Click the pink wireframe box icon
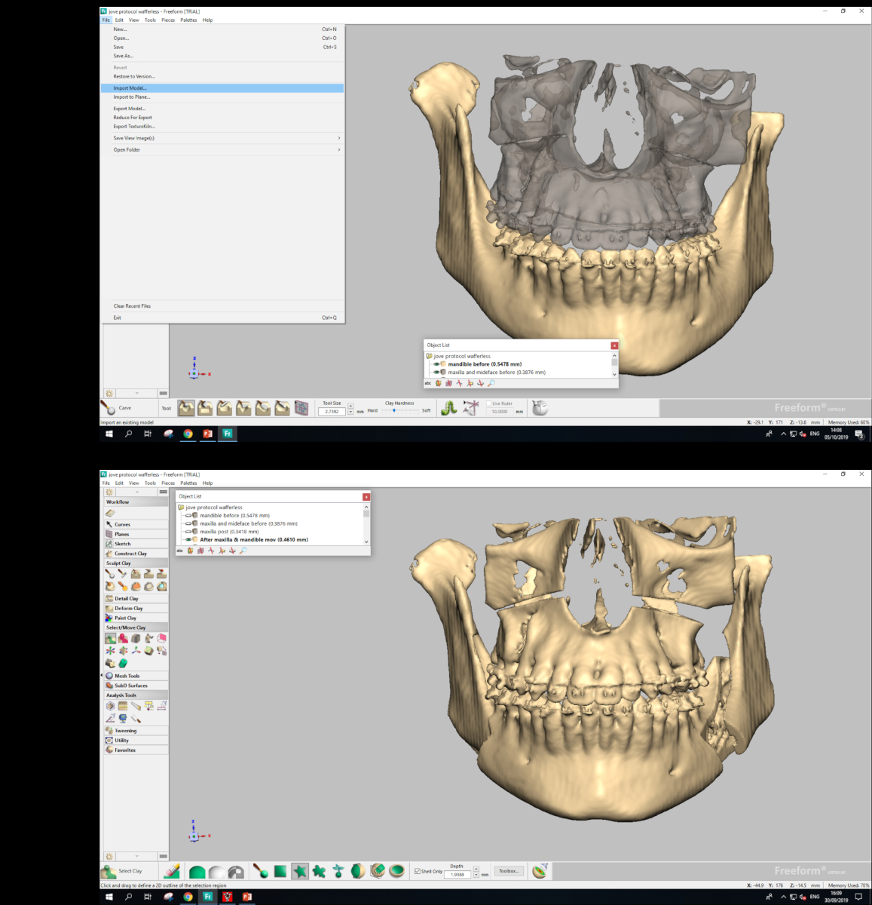This screenshot has width=872, height=905. [161, 639]
